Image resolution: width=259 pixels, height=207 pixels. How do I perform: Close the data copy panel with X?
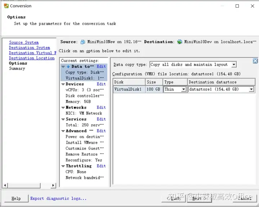[255, 61]
